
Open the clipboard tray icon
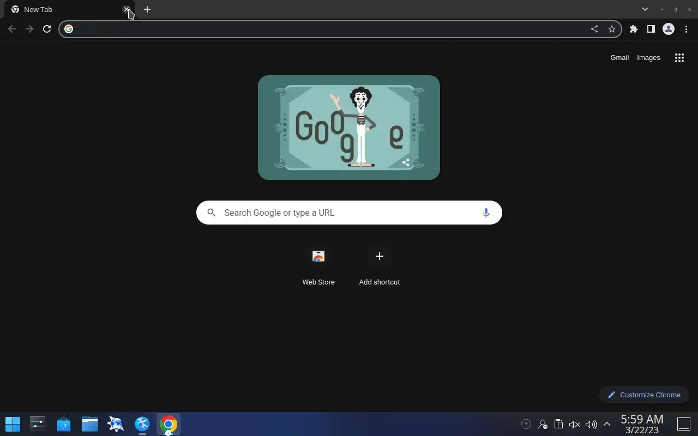(558, 424)
